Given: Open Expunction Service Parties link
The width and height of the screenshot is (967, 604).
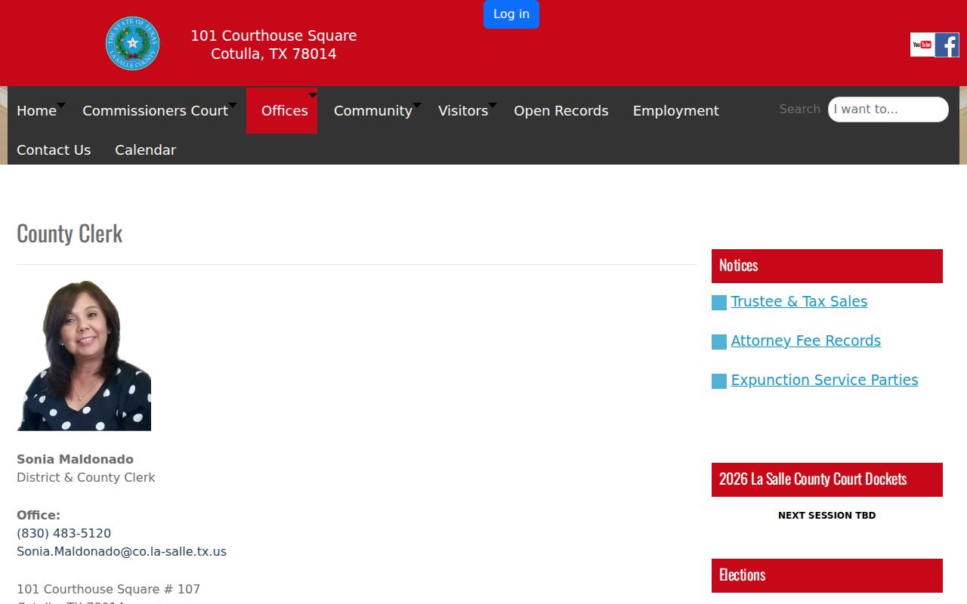Looking at the screenshot, I should point(824,381).
